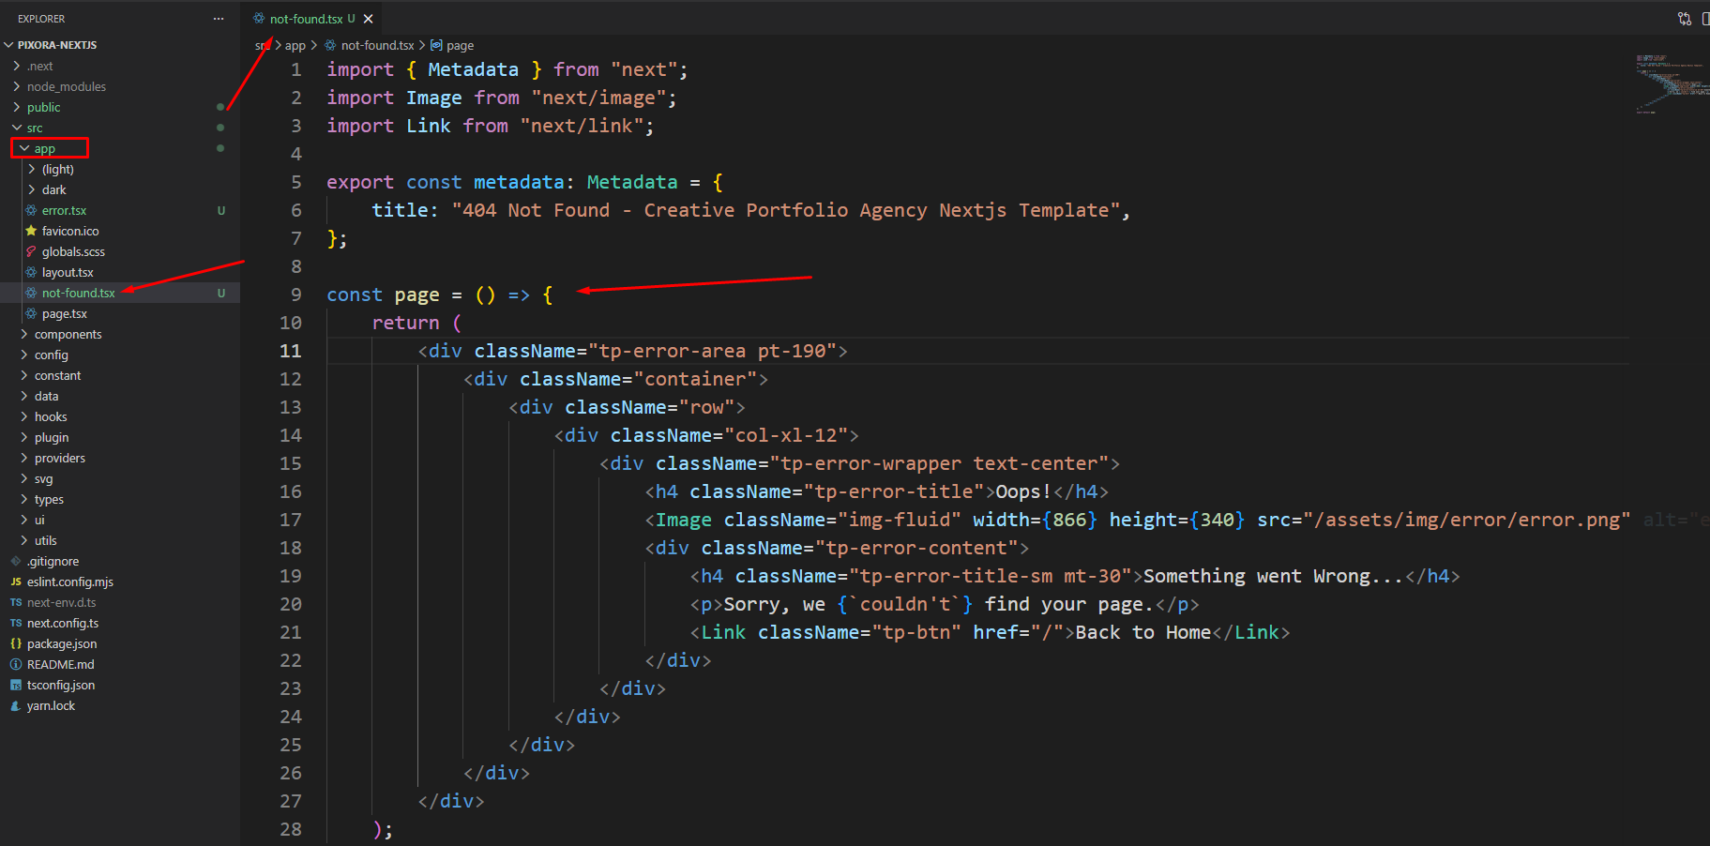Click the compare changes icon at top right
This screenshot has width=1710, height=846.
pyautogui.click(x=1685, y=19)
